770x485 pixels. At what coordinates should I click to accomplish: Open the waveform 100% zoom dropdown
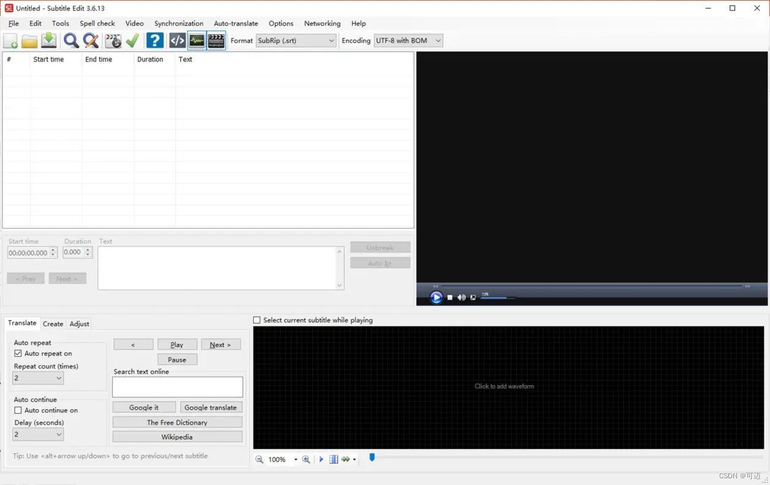[295, 459]
